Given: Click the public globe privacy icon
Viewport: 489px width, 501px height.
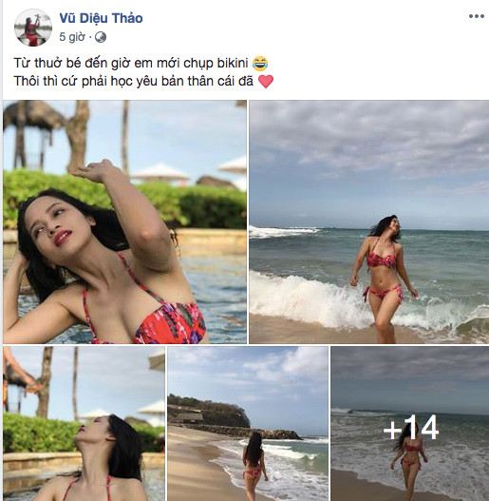Looking at the screenshot, I should (x=101, y=37).
